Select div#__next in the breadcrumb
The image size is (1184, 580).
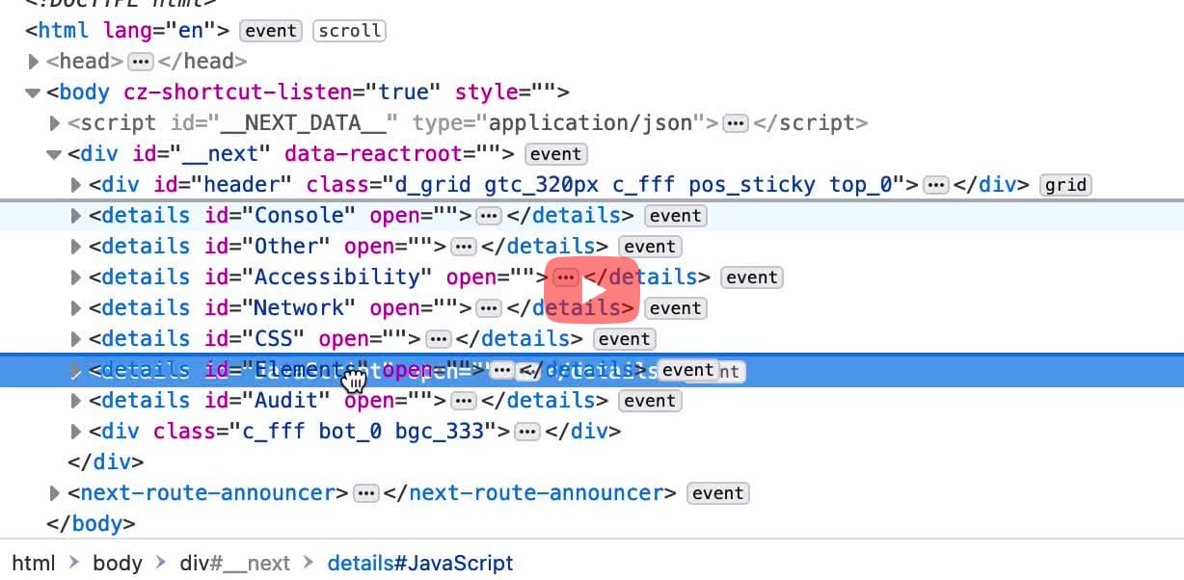[235, 563]
